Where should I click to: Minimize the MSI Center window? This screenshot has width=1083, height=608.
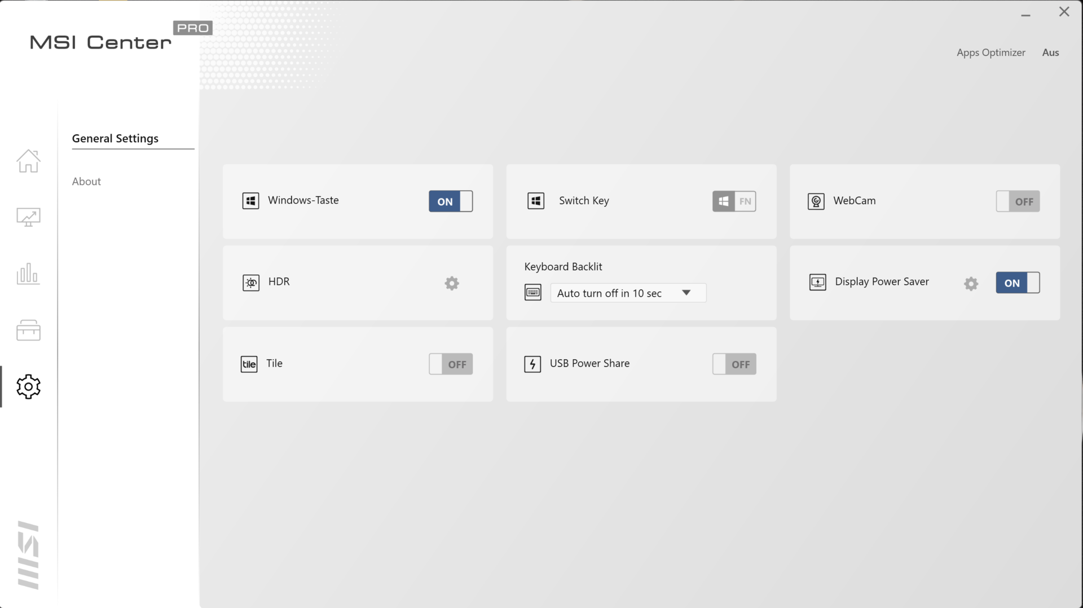pos(1025,15)
